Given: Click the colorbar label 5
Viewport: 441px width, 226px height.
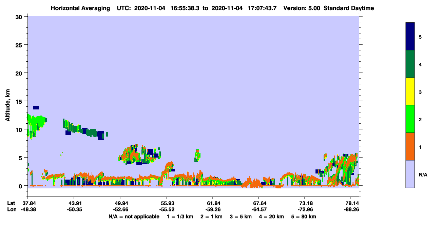Looking at the screenshot, I should coord(420,37).
